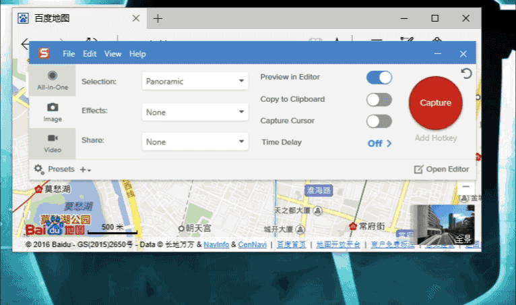Click the map zoom out minus button
This screenshot has height=305, width=516.
tap(465, 187)
